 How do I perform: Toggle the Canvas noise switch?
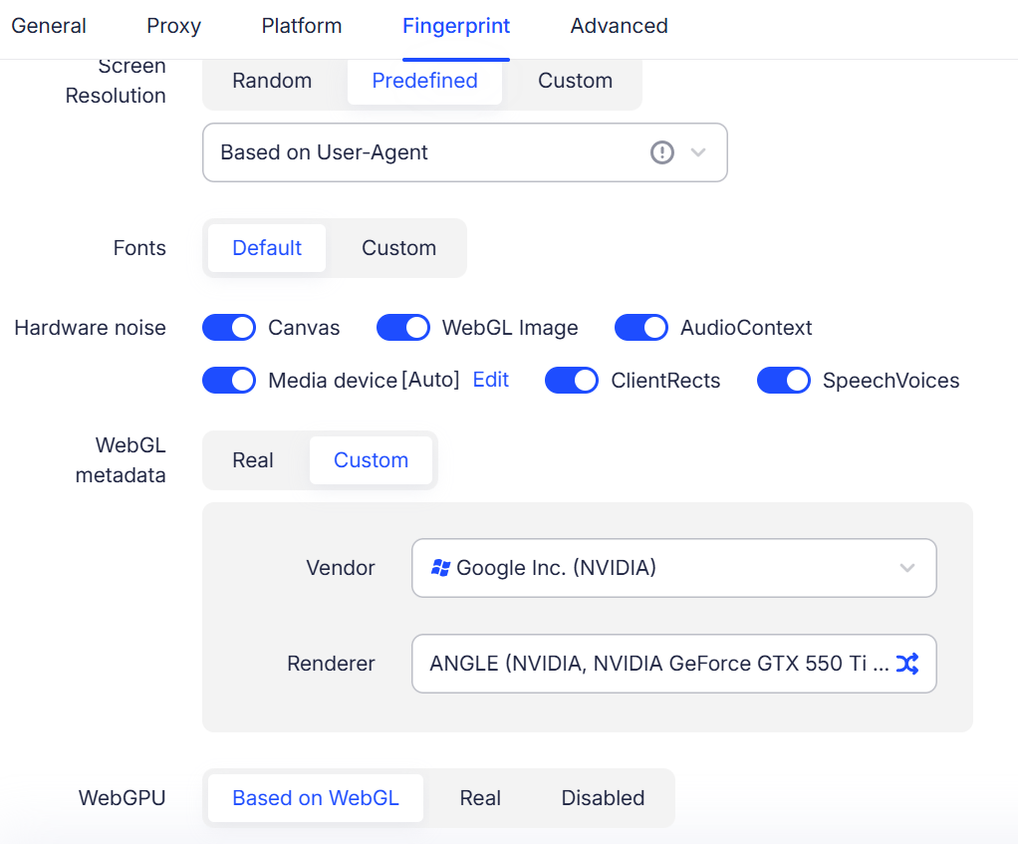point(229,328)
